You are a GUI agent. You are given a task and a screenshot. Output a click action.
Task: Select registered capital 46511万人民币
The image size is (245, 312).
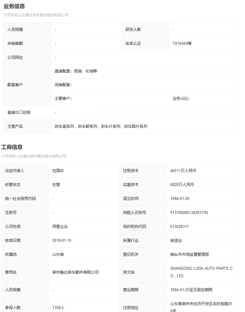[183, 171]
